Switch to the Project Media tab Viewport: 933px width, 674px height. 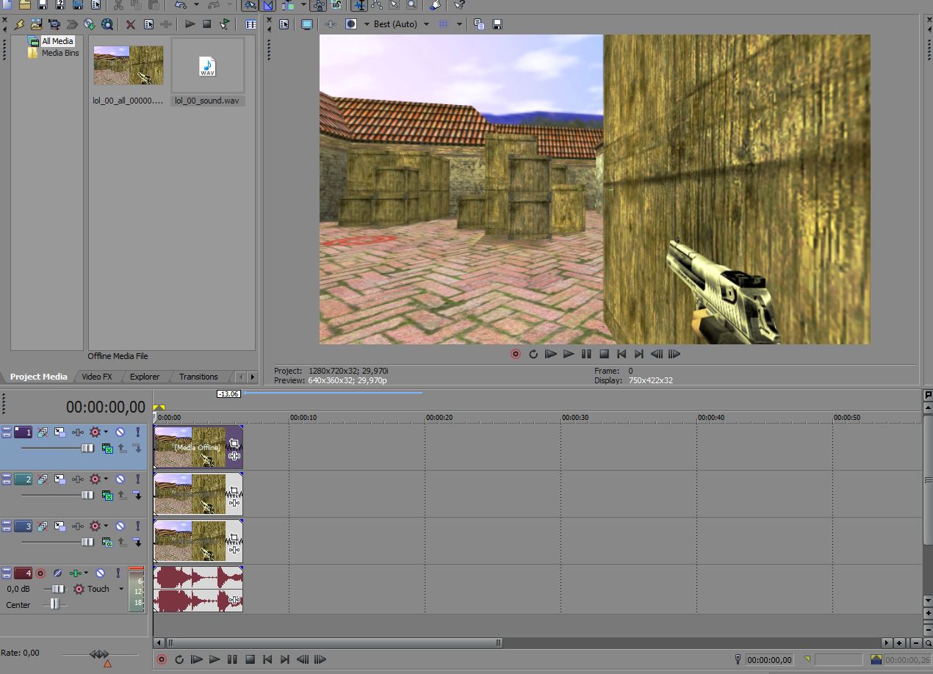(38, 377)
